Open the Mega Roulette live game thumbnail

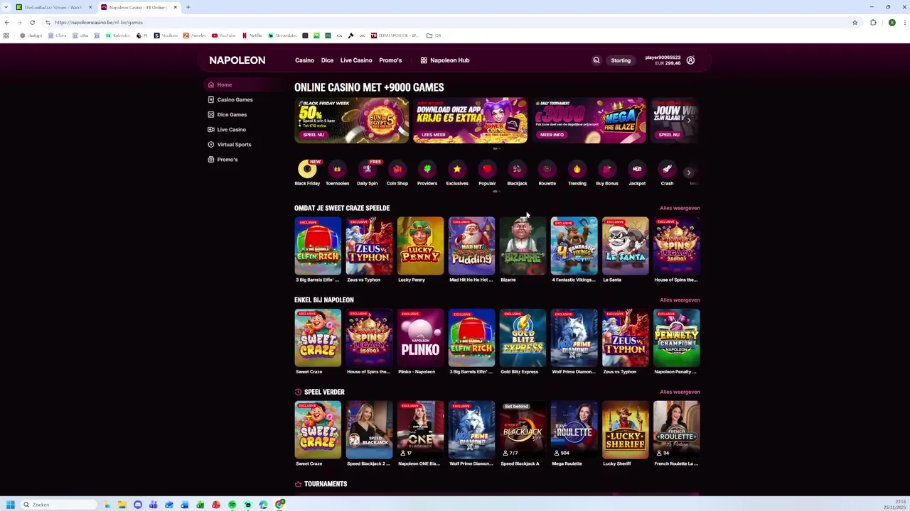[x=574, y=430]
